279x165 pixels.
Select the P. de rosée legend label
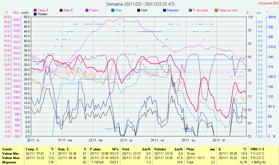pos(200,11)
